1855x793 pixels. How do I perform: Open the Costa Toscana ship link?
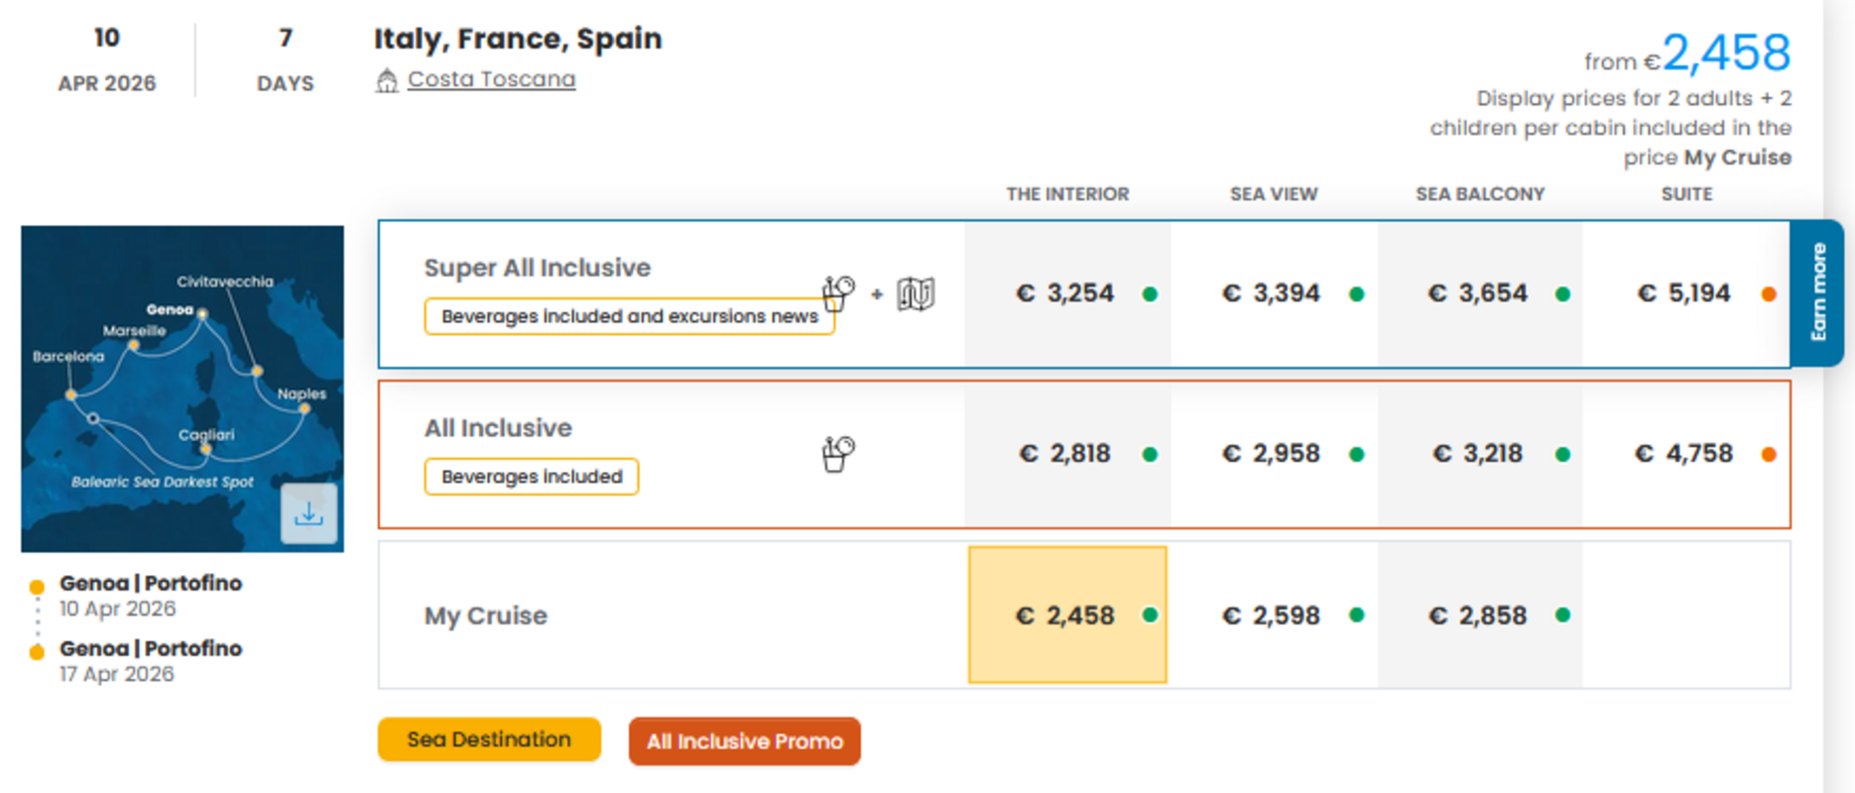coord(491,79)
